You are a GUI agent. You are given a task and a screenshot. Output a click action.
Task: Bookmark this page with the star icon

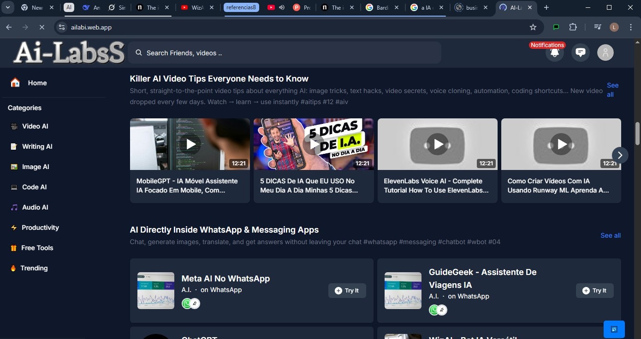(533, 27)
